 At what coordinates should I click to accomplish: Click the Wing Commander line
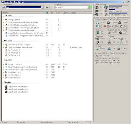(x=107, y=60)
